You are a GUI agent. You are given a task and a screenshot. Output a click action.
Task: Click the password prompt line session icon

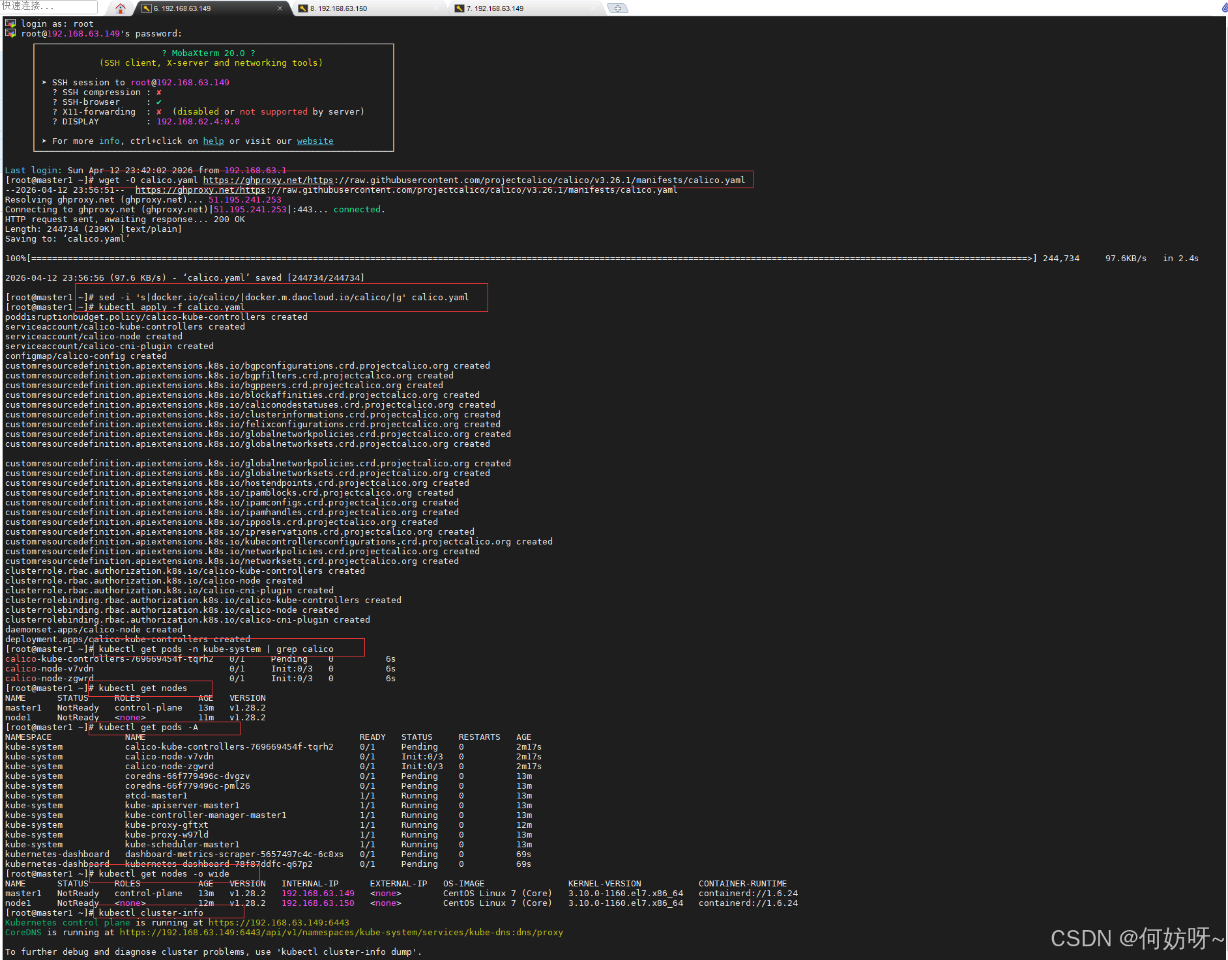coord(10,33)
